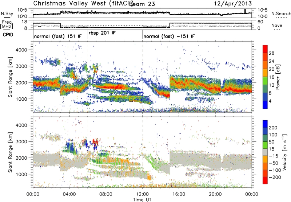The width and height of the screenshot is (291, 202).
Task: Click the '4000' tick on the power panel
Action: (x=21, y=50)
